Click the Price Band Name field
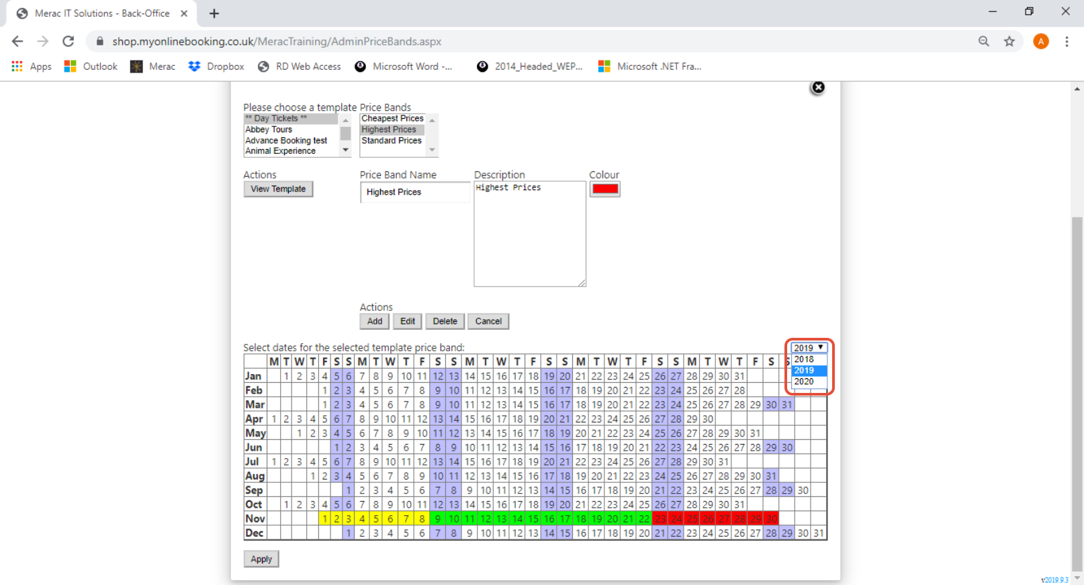 tap(415, 192)
